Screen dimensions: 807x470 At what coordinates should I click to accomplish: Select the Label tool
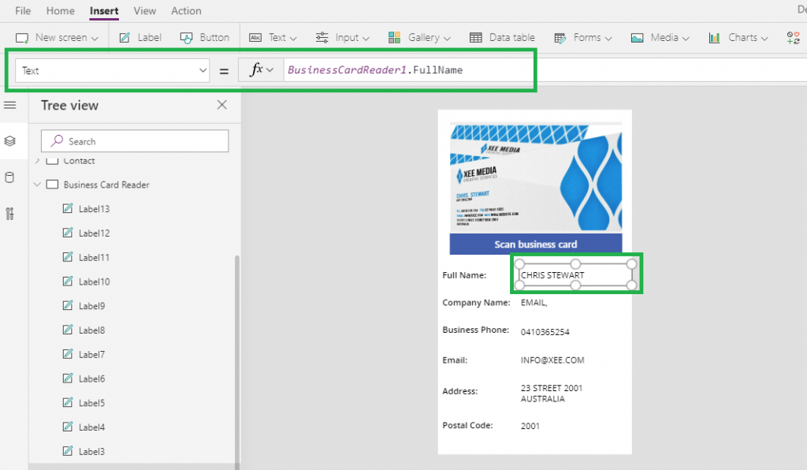tap(140, 36)
